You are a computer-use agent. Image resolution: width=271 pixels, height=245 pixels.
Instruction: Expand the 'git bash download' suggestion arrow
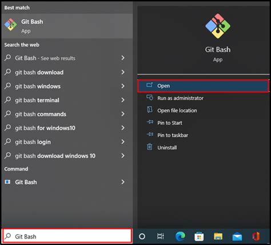click(x=123, y=72)
